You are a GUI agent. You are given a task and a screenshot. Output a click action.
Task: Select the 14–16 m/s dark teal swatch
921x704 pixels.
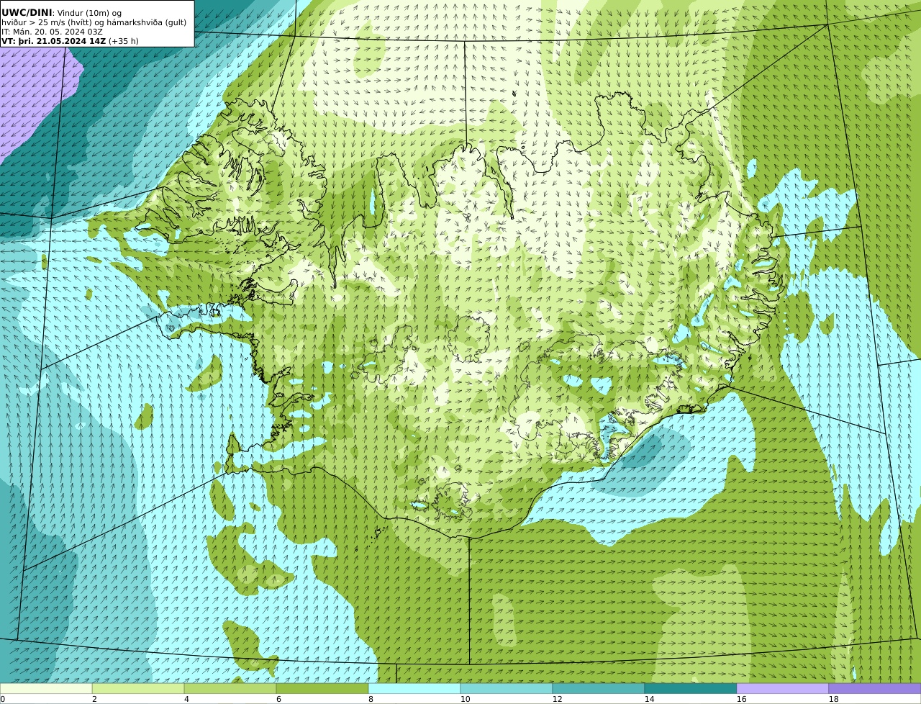[691, 688]
